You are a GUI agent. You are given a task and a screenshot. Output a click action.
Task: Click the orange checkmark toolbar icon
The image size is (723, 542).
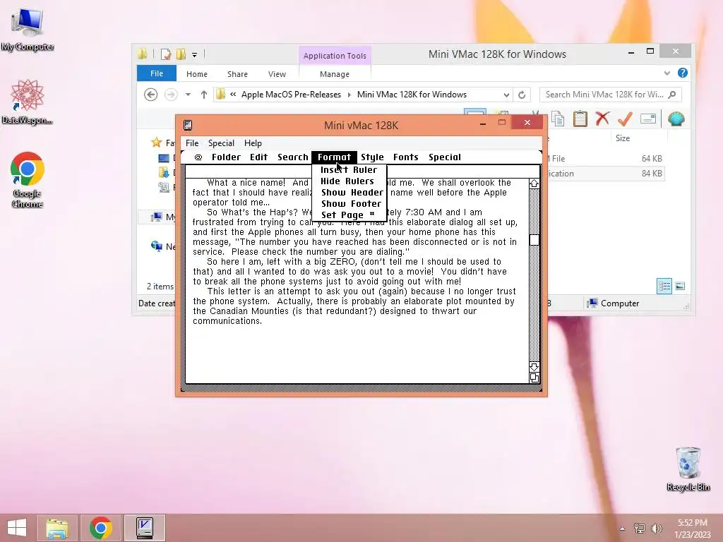point(625,119)
